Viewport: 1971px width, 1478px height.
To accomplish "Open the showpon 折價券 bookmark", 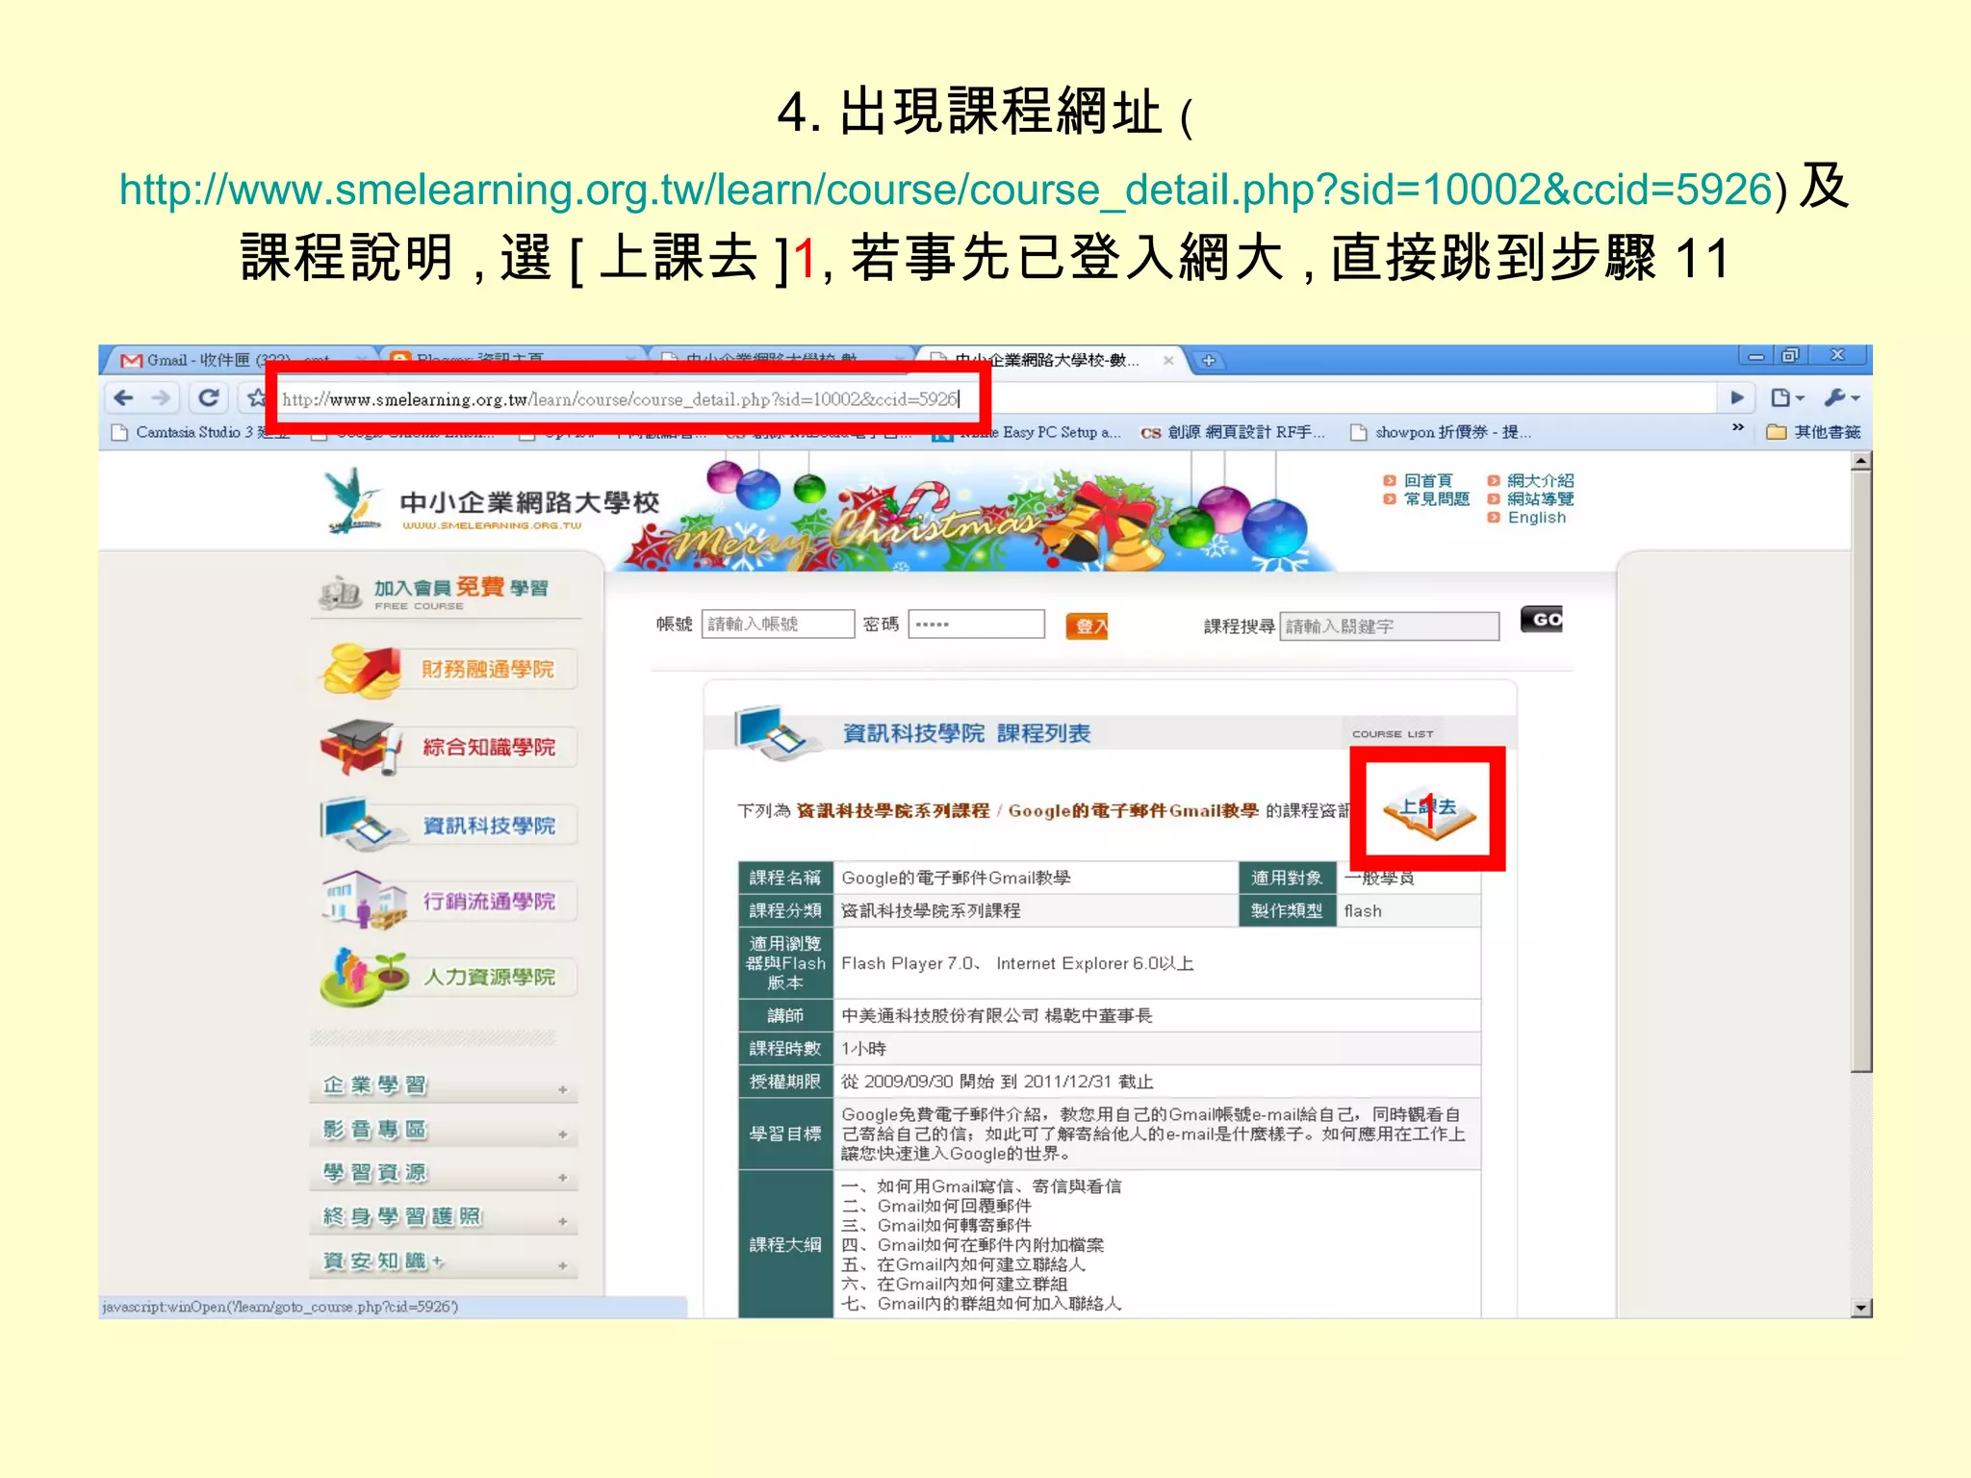I will pyautogui.click(x=1441, y=433).
